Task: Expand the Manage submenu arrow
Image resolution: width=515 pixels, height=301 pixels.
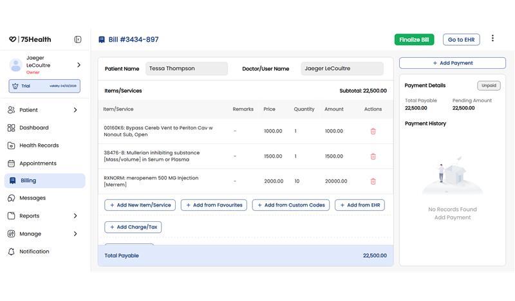Action: [x=75, y=234]
